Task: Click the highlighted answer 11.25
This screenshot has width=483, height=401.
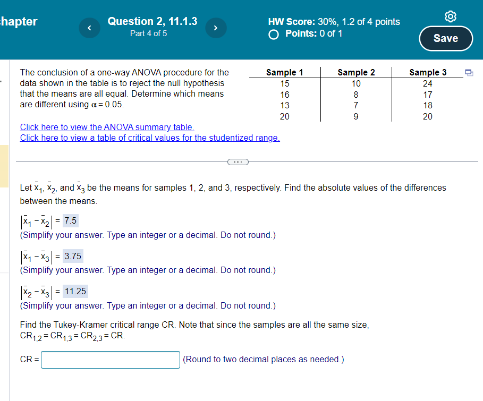Action: click(74, 291)
